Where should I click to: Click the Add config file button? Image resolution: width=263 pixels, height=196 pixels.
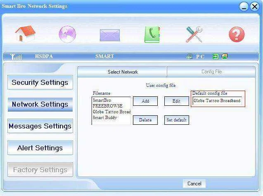(145, 101)
